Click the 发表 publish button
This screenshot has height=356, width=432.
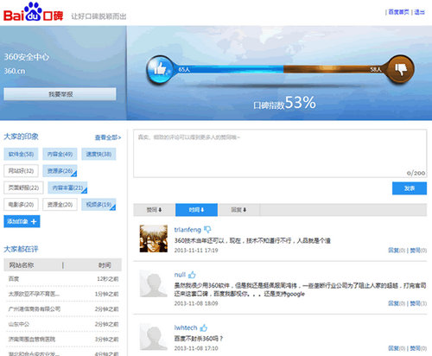(410, 188)
